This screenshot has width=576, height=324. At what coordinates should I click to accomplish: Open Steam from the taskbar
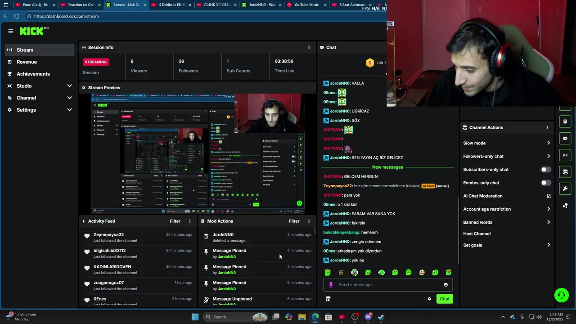(381, 317)
